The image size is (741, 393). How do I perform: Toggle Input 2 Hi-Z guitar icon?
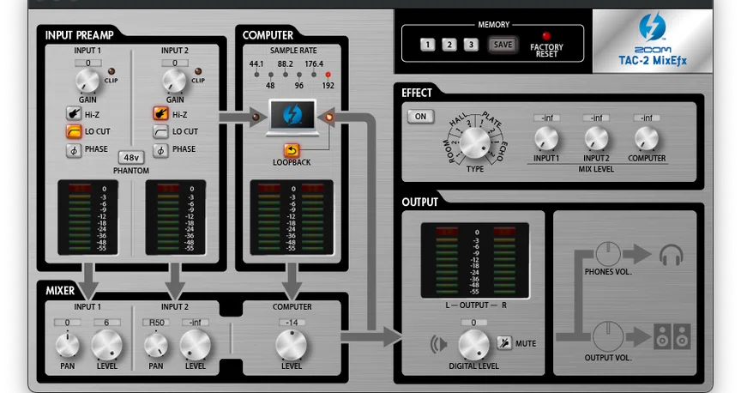pyautogui.click(x=160, y=114)
